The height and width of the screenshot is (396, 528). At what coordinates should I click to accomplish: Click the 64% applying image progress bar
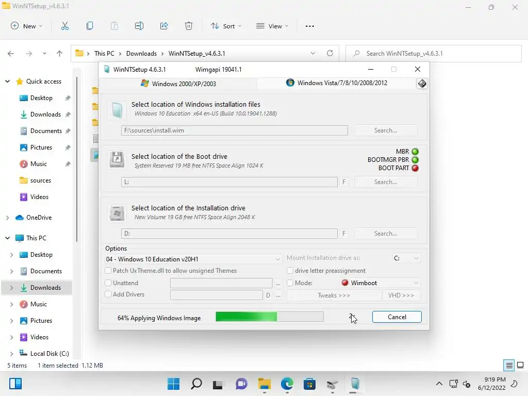point(269,317)
